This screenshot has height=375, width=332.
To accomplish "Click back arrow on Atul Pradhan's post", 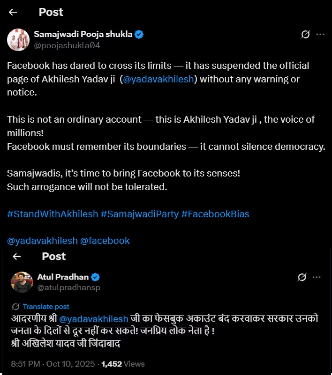I will click(17, 257).
